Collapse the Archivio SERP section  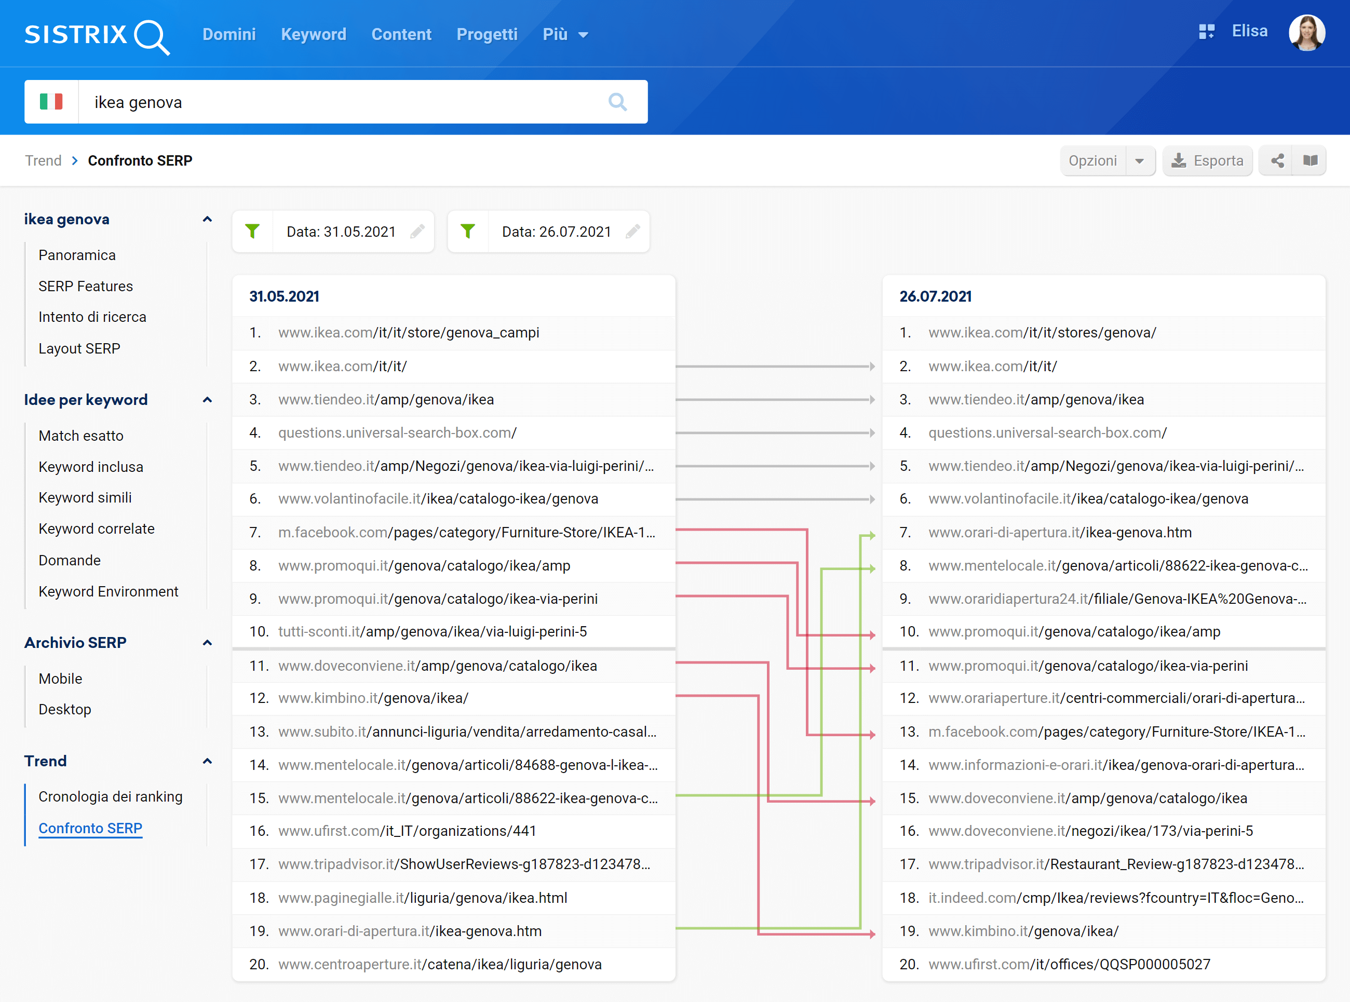click(x=207, y=643)
